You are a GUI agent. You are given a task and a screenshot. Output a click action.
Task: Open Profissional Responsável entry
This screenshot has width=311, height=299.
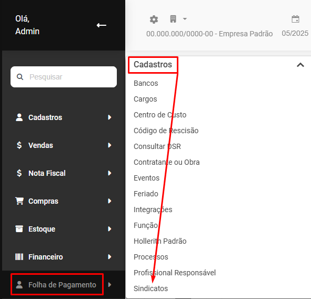coord(175,273)
